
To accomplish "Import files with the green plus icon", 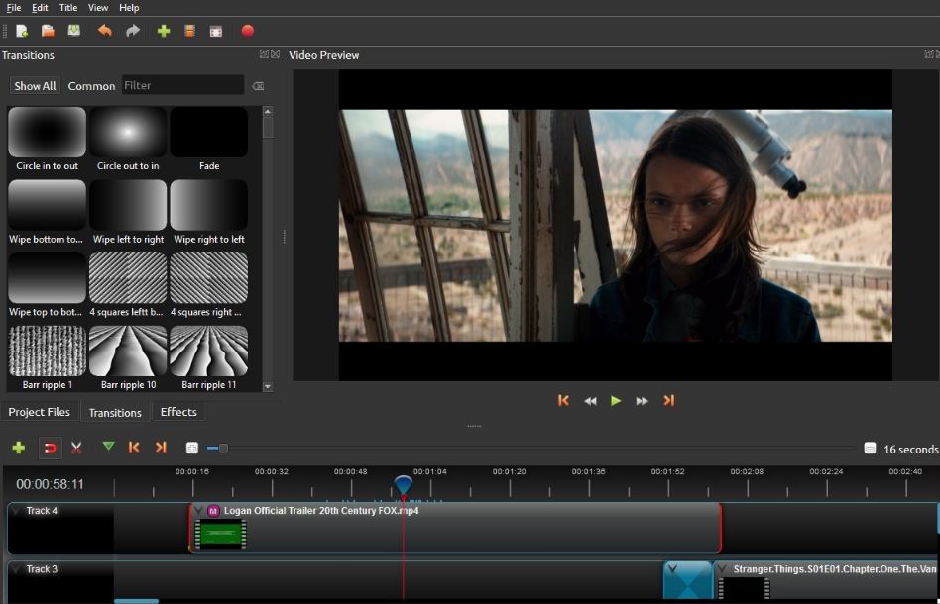I will (163, 31).
